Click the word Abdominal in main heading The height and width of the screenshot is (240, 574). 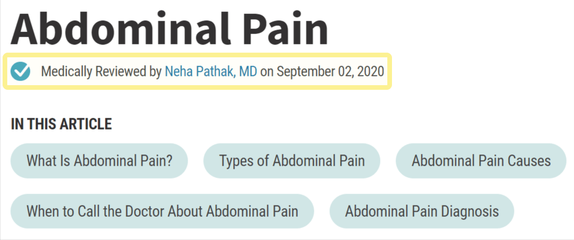click(x=120, y=27)
